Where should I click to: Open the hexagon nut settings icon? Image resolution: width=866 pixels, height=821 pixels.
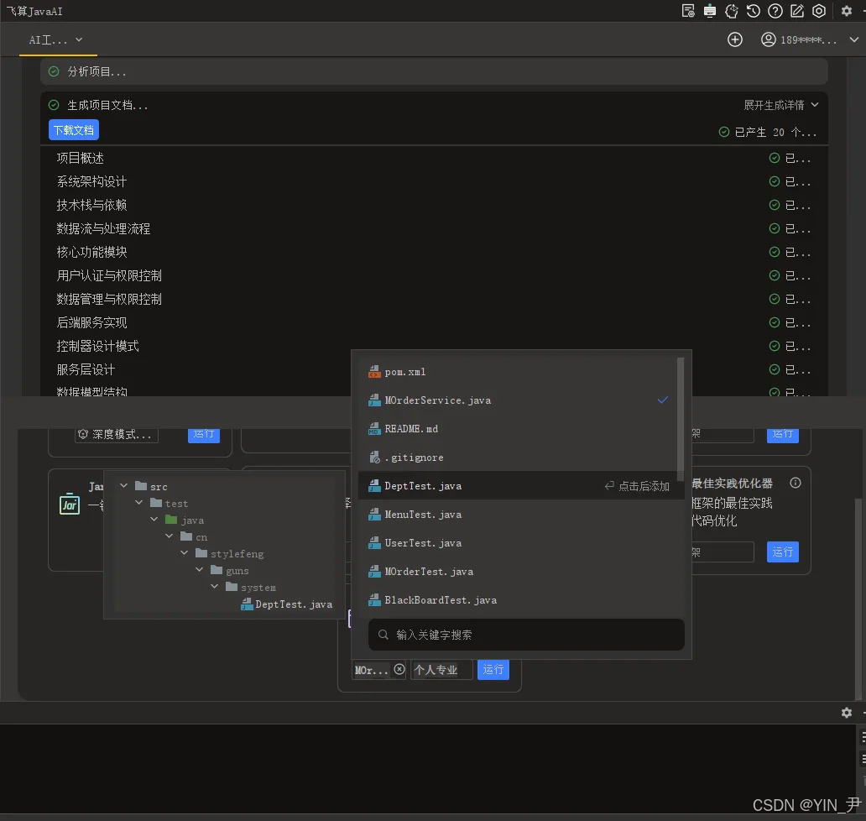pos(819,11)
